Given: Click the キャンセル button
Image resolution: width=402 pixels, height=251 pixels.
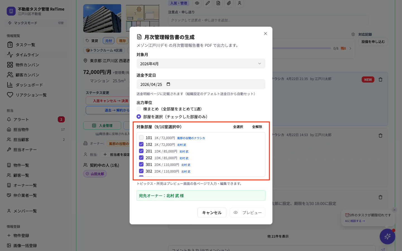Looking at the screenshot, I should 212,213.
